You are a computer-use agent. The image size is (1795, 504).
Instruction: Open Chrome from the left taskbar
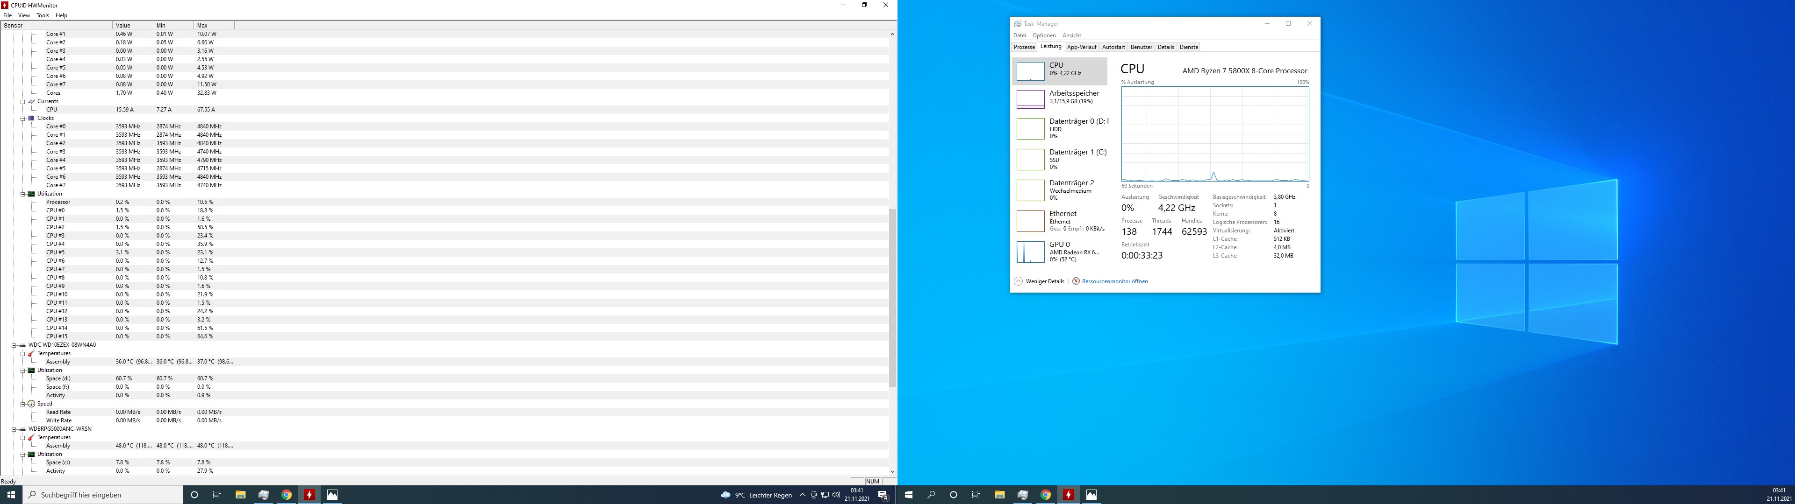pos(287,495)
